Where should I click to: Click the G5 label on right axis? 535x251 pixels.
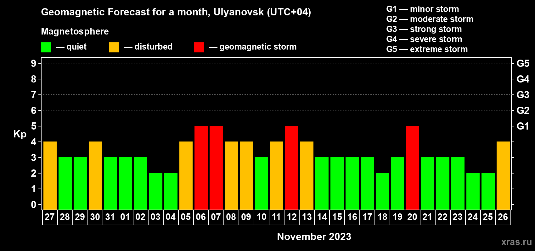523,63
